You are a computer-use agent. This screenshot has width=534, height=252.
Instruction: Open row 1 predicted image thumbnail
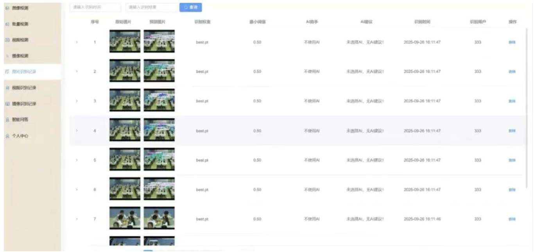(159, 41)
